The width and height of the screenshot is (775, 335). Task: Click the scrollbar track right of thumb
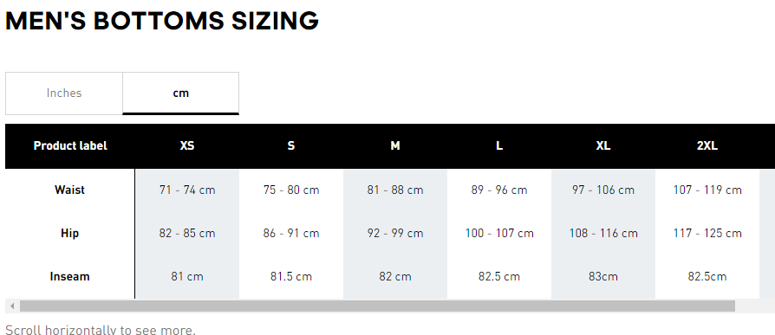[755, 306]
